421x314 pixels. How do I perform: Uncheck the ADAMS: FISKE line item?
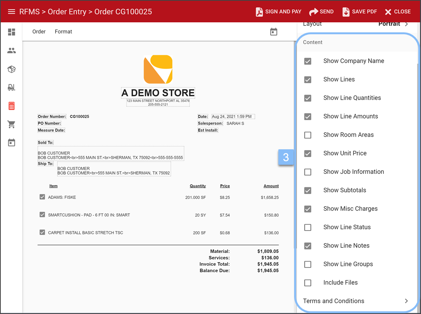[42, 197]
